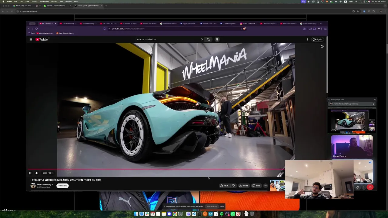Viewport: 388px width, 218px height.
Task: Show video info card icon
Action: (322, 46)
